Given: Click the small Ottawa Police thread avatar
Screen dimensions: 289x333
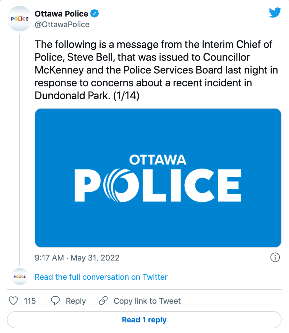Looking at the screenshot, I should tap(20, 276).
